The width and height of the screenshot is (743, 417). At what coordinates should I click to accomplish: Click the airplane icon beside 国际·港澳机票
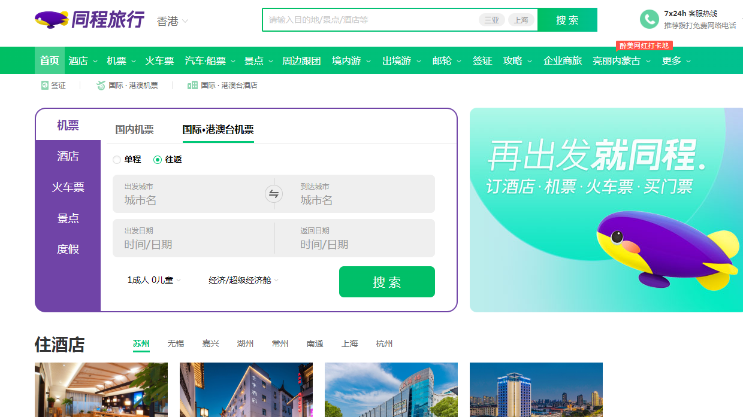pyautogui.click(x=101, y=85)
